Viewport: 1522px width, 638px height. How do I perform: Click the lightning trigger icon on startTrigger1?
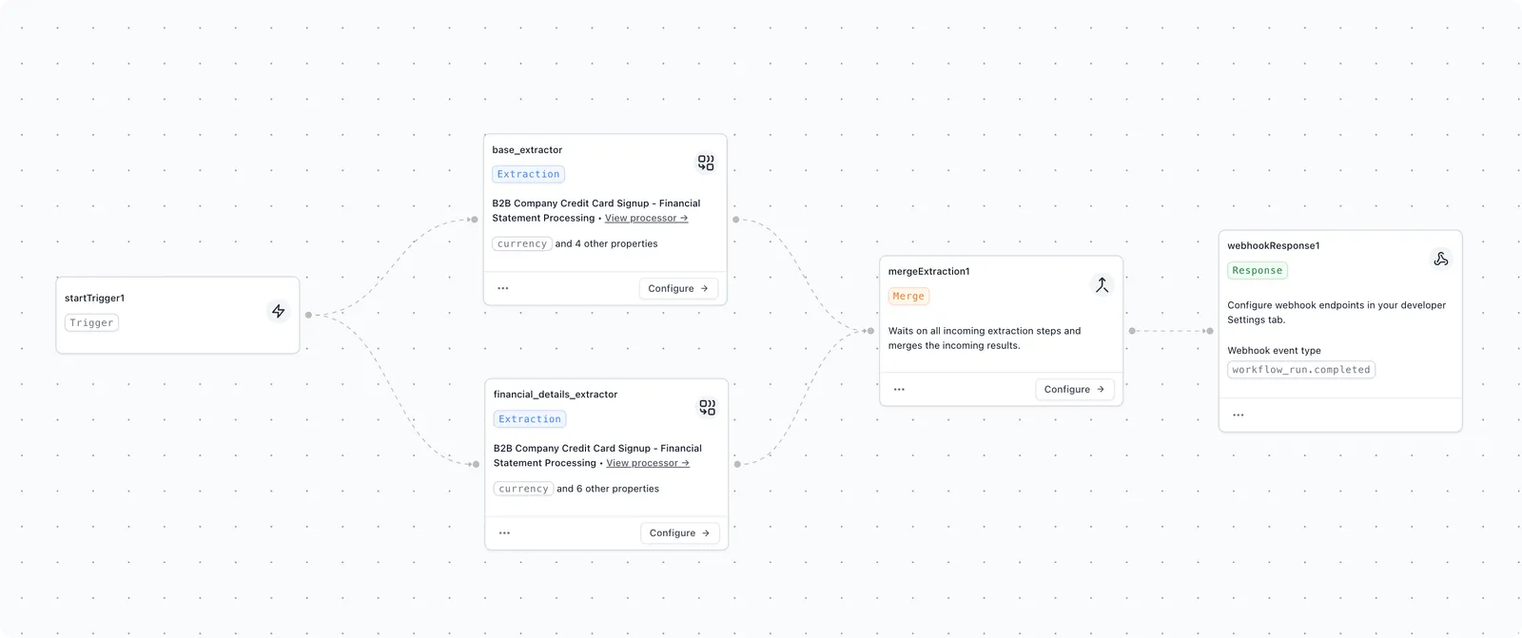click(x=278, y=311)
